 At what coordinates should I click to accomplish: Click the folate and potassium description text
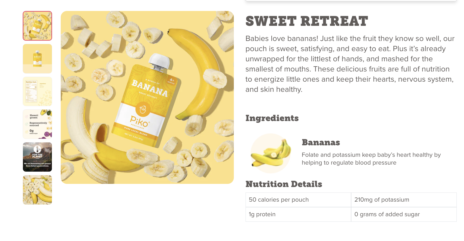tap(371, 159)
